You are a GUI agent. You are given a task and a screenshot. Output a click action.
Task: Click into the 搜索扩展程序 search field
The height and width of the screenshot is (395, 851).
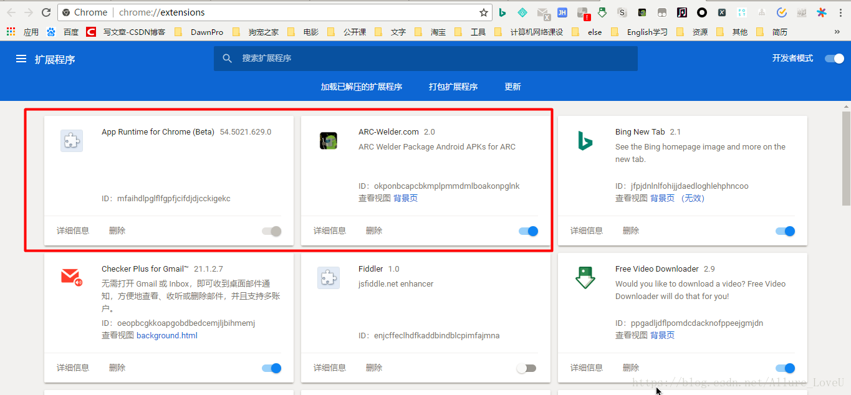click(425, 59)
